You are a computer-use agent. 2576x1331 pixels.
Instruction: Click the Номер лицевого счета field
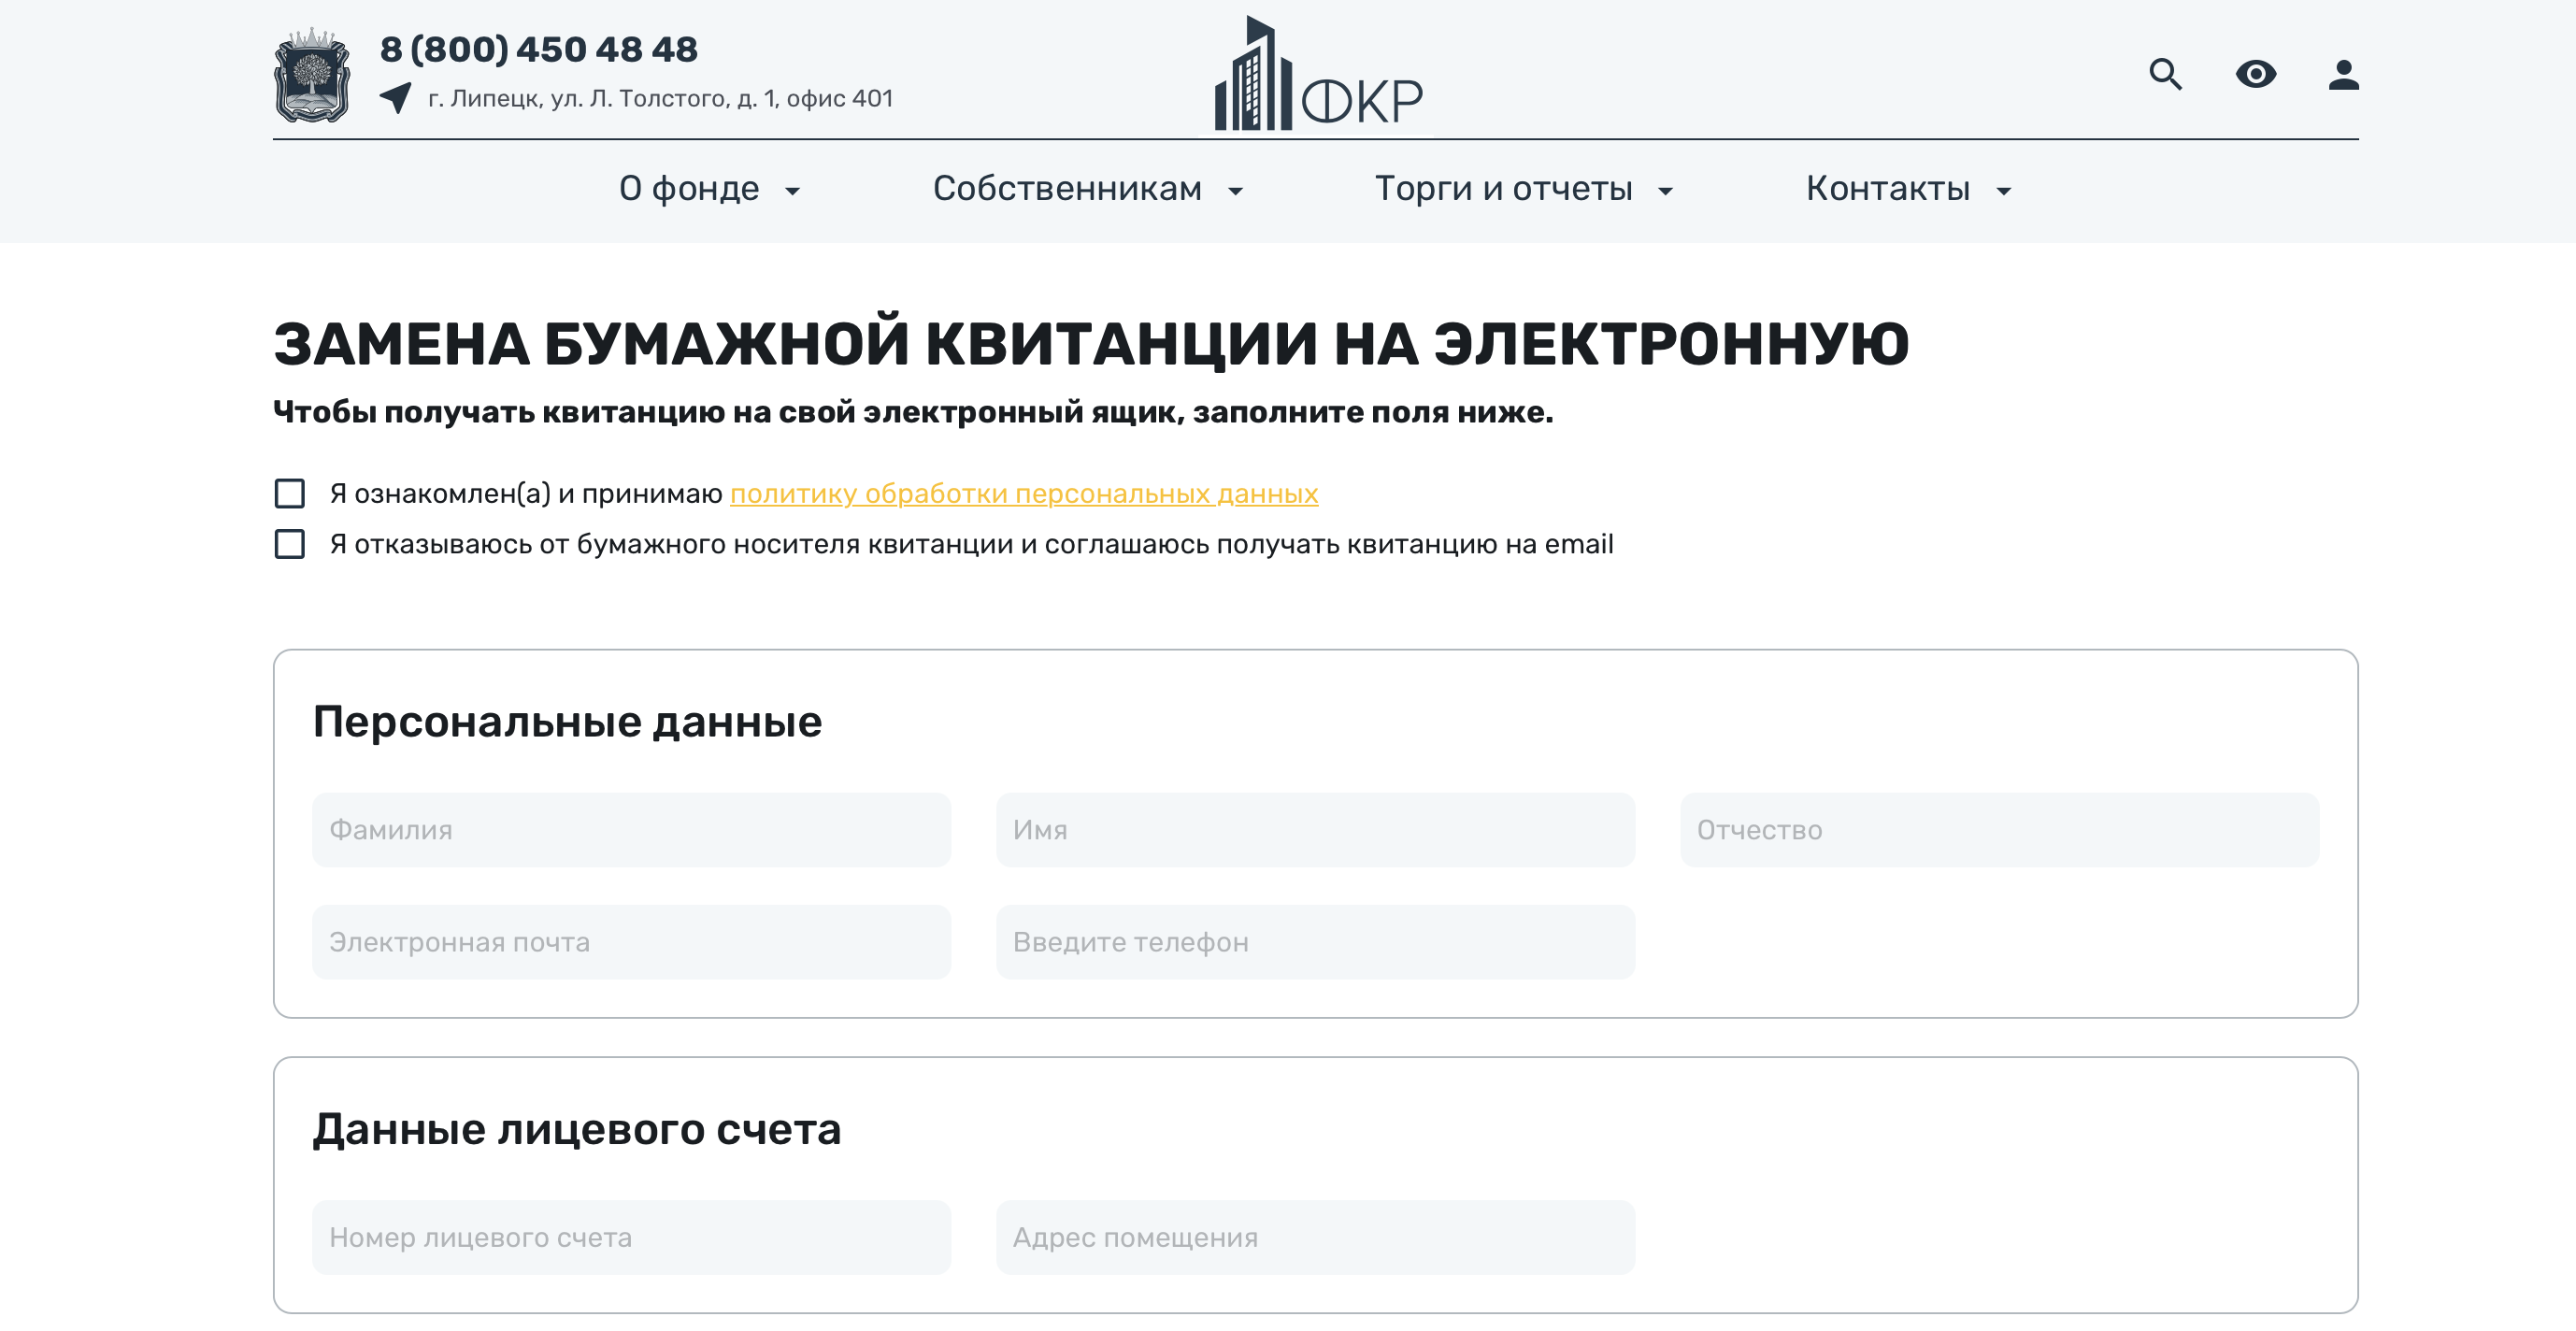click(x=631, y=1237)
